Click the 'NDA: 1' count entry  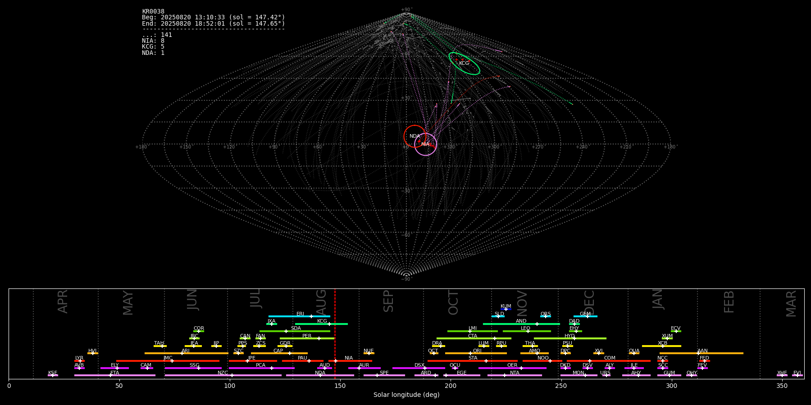153,53
